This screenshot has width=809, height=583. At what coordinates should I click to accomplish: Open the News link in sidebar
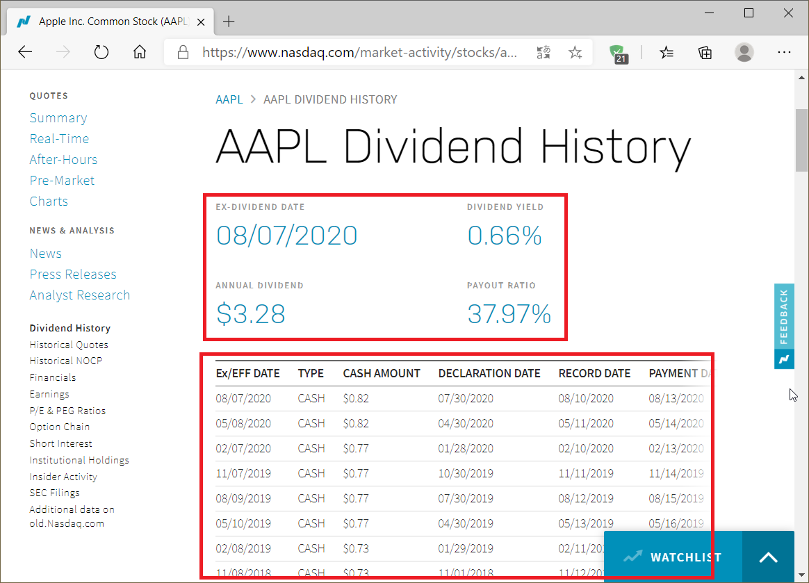pos(45,254)
